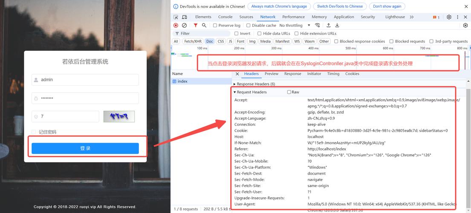Click the inspect element picker icon
471x213 pixels.
click(x=176, y=17)
